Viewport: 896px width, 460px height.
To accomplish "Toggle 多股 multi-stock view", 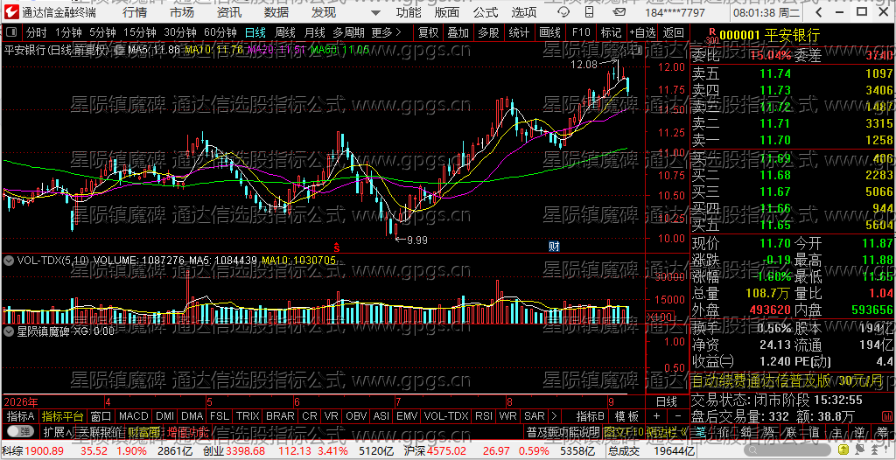I will tap(488, 33).
